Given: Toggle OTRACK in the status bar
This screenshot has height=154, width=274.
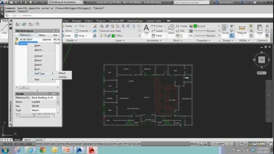Looking at the screenshot, I should pyautogui.click(x=99, y=144).
